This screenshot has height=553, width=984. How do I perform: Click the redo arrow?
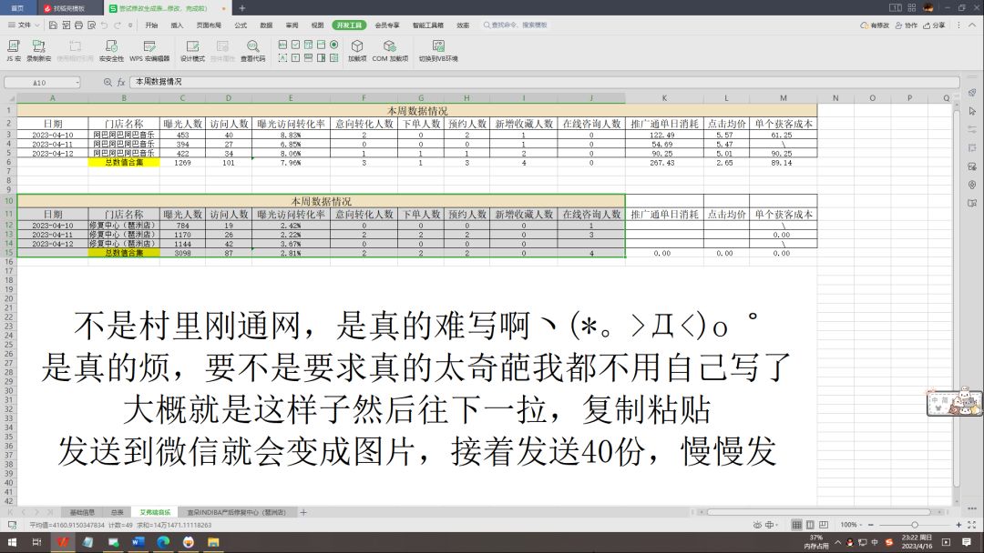[x=118, y=25]
